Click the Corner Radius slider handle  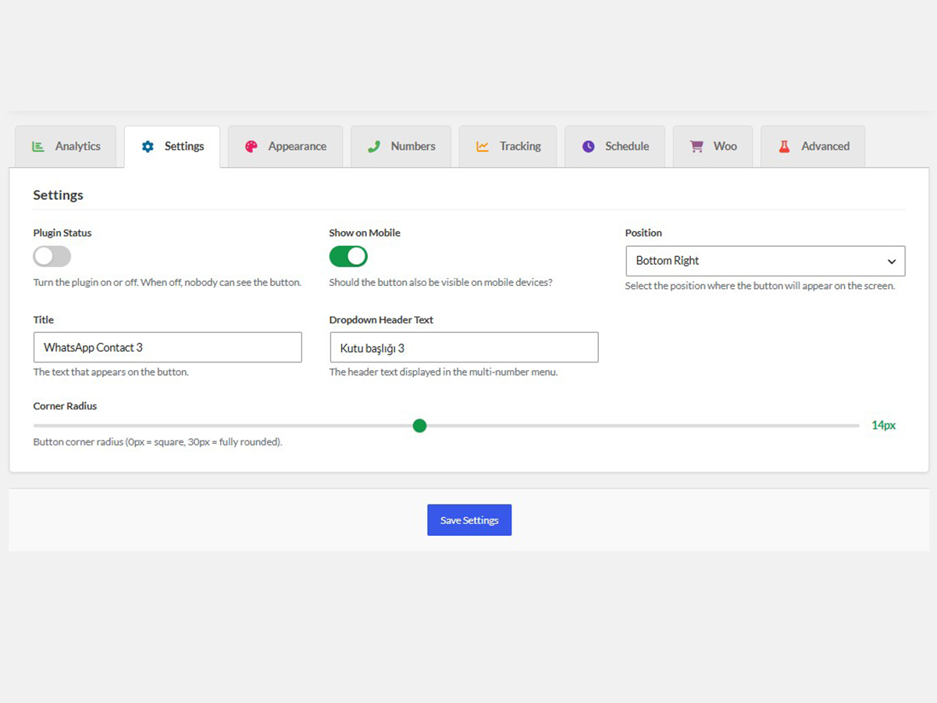419,426
